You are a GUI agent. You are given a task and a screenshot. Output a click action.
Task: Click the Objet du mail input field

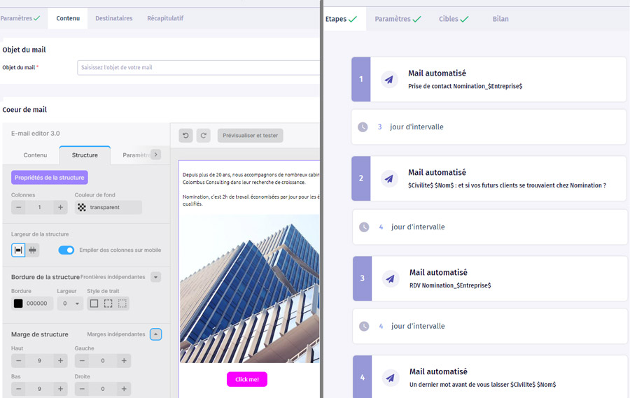(x=198, y=68)
